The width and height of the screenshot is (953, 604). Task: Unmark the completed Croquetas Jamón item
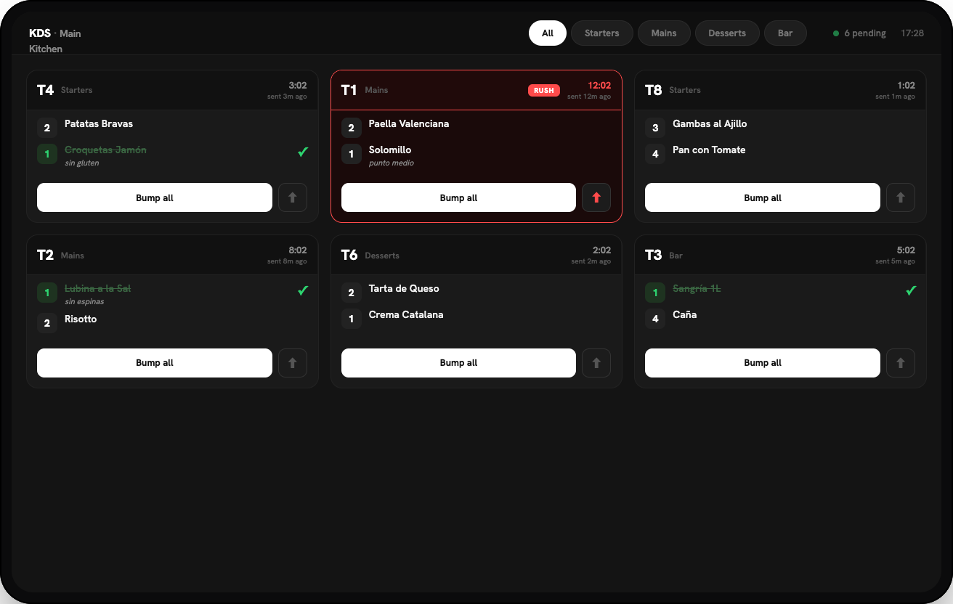click(172, 156)
